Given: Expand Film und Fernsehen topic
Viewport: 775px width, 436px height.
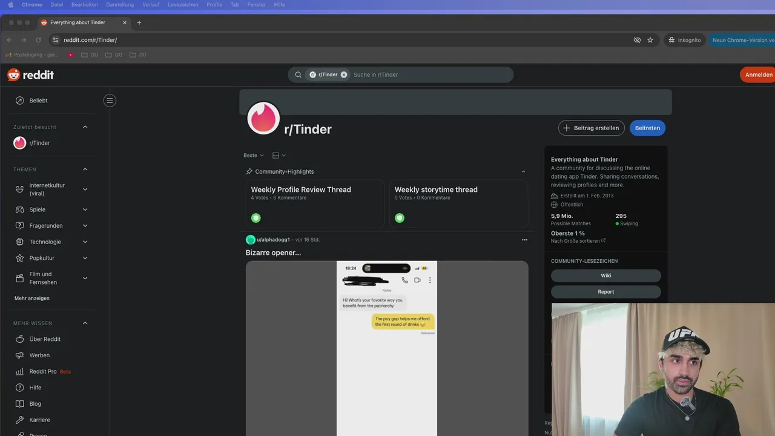Looking at the screenshot, I should [x=85, y=278].
